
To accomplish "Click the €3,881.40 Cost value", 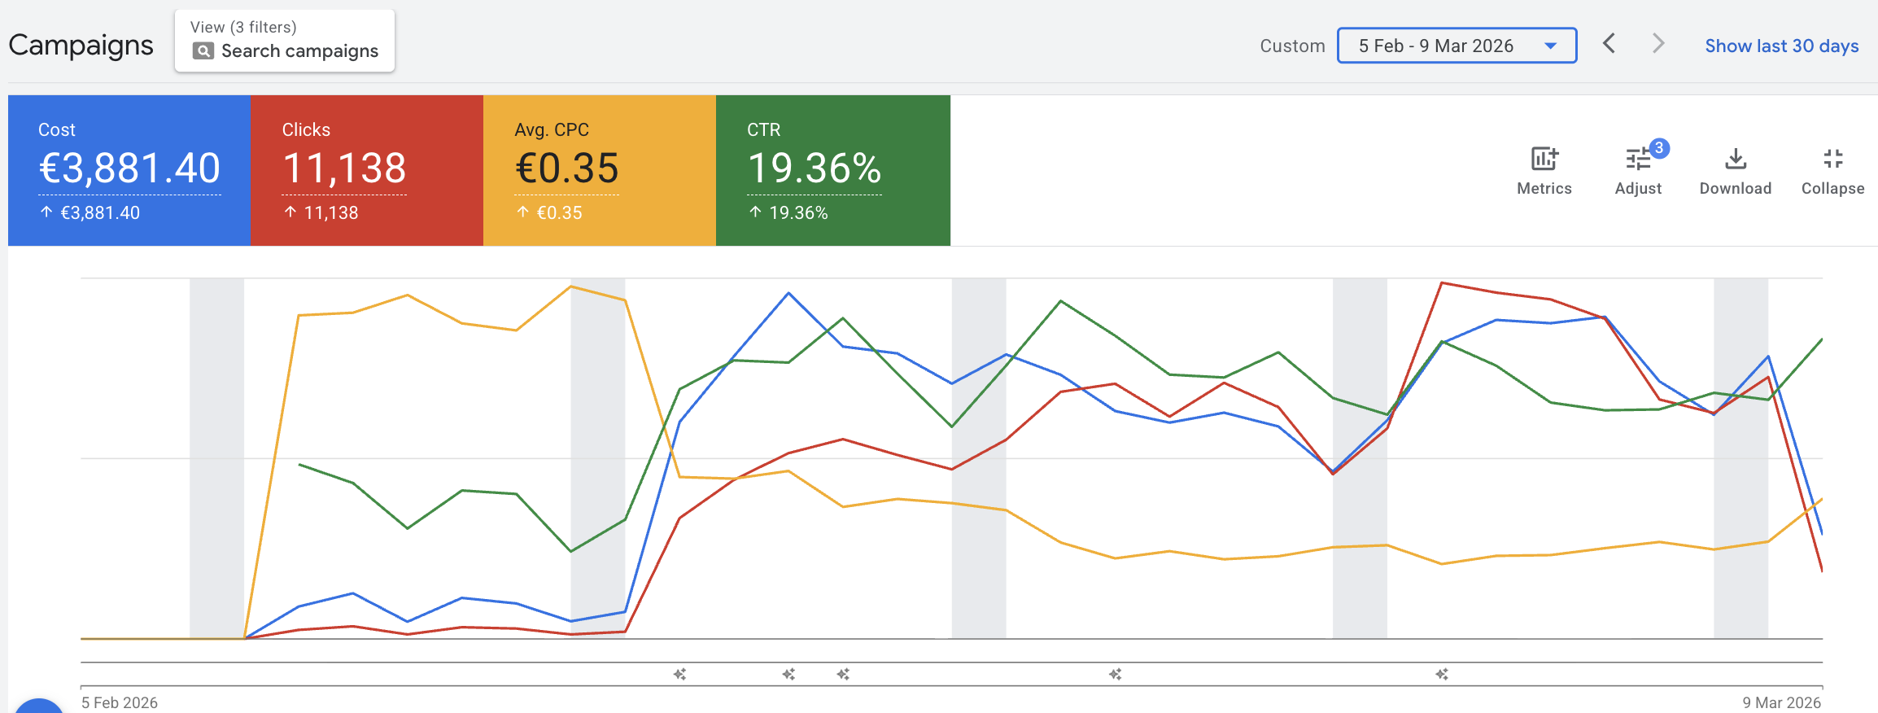I will click(x=129, y=168).
